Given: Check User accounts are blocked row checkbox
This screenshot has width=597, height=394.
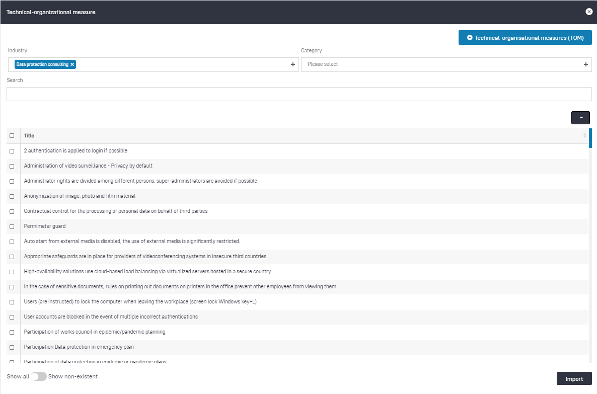Looking at the screenshot, I should coord(12,317).
